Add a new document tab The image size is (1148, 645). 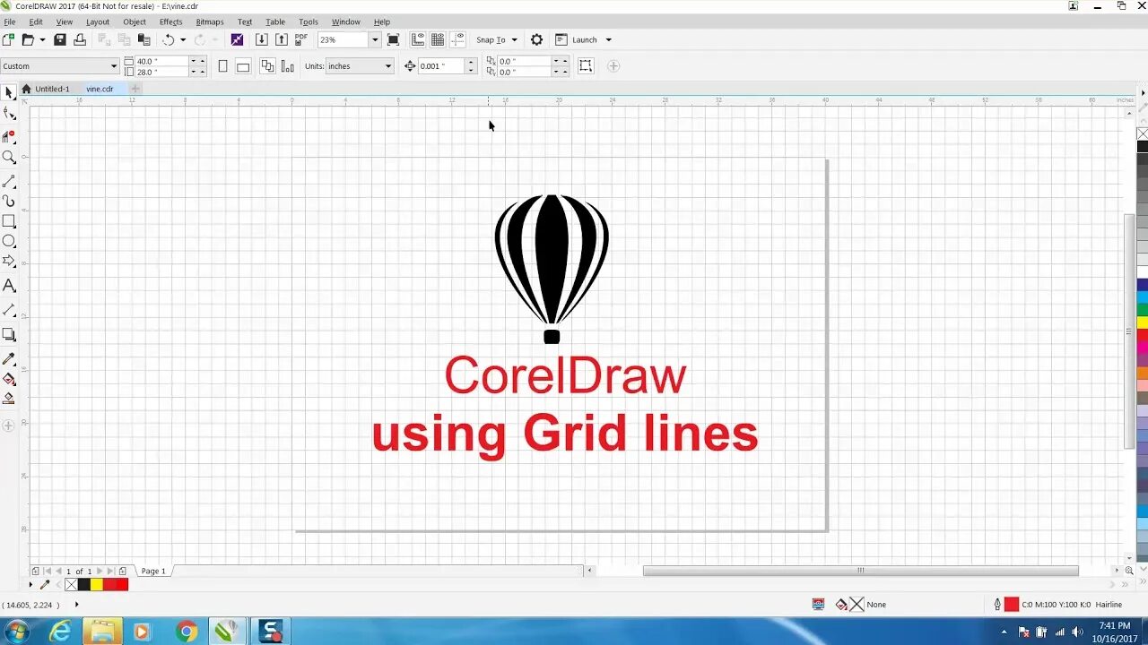(x=135, y=89)
